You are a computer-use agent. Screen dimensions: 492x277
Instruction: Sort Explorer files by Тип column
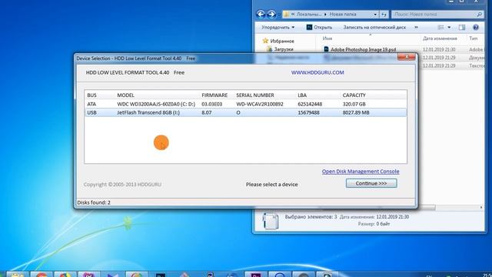point(474,38)
